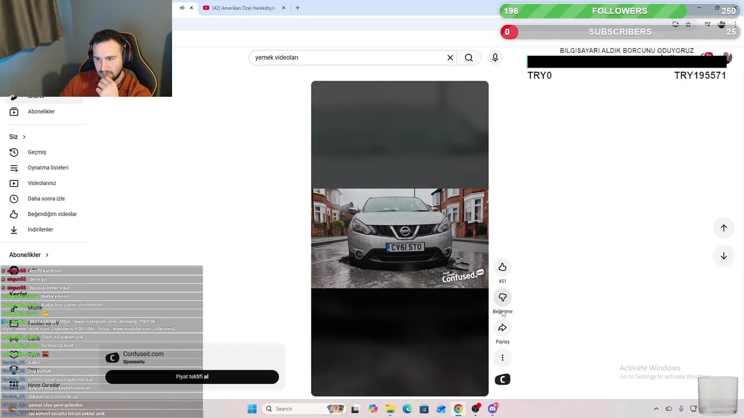Start voice search with the microphone
The width and height of the screenshot is (744, 418).
(x=495, y=57)
